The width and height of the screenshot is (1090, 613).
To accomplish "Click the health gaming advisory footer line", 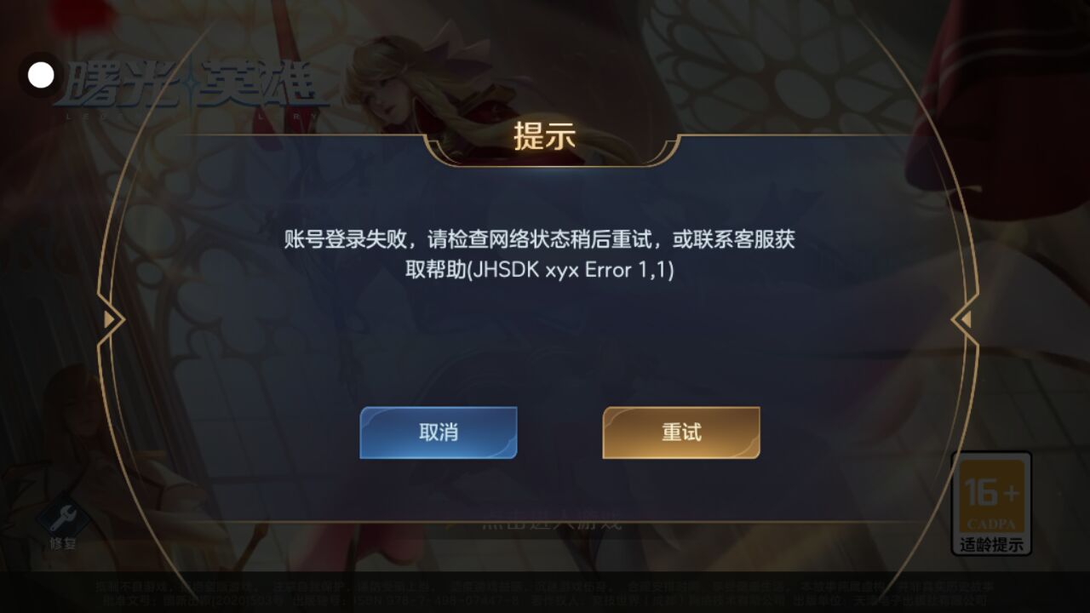I will [x=543, y=587].
